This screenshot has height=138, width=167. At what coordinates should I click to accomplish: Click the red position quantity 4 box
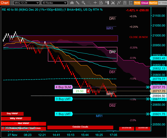click(x=88, y=91)
